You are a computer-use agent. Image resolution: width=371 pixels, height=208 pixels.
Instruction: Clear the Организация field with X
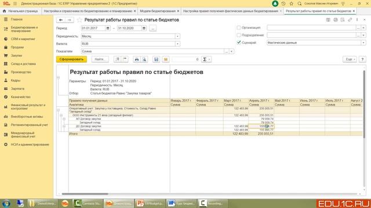coord(363,28)
